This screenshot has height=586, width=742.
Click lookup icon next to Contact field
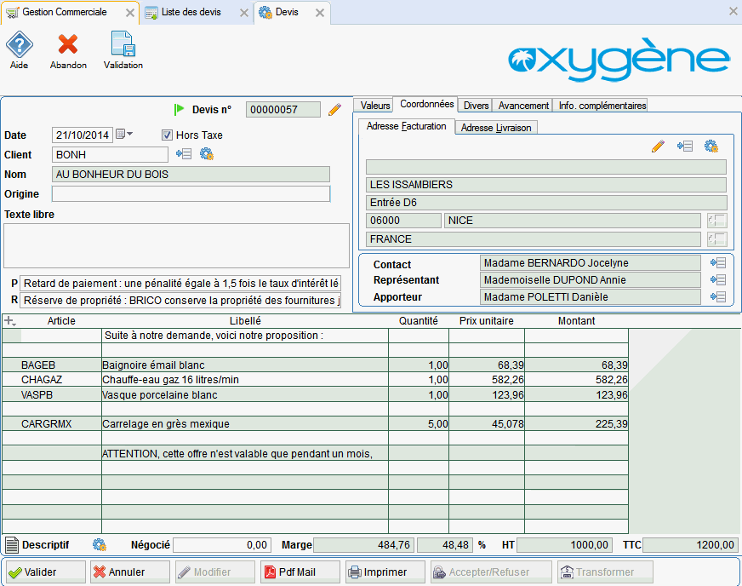pos(717,263)
